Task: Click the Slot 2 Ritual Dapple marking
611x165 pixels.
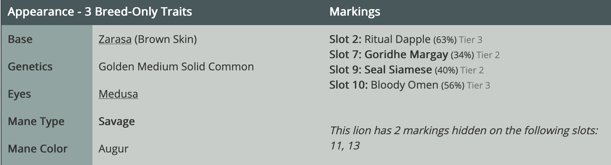Action: (406, 39)
